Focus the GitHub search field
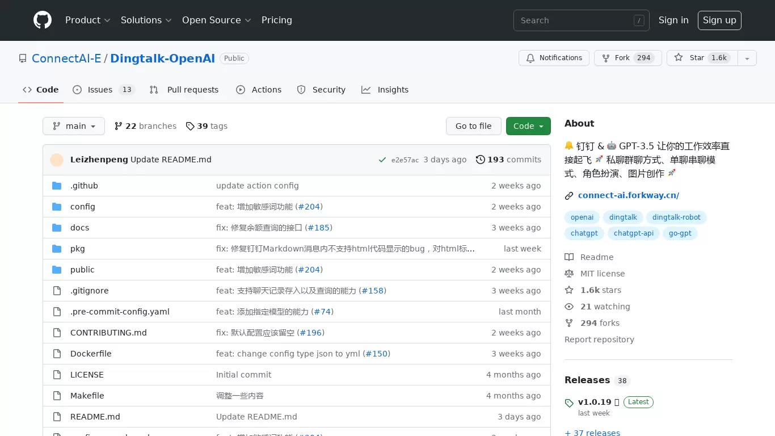 pos(582,20)
